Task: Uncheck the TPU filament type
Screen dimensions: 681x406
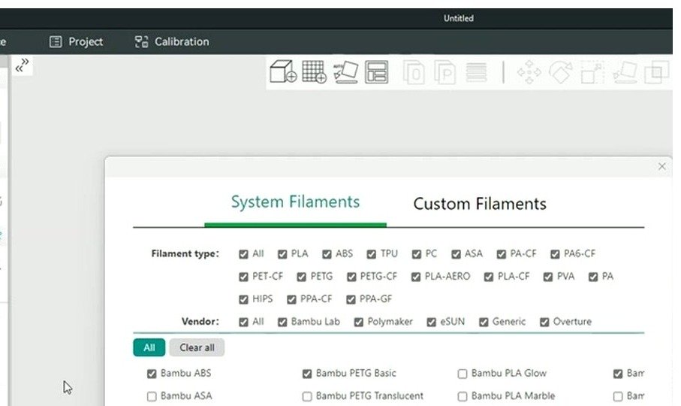Action: click(371, 254)
